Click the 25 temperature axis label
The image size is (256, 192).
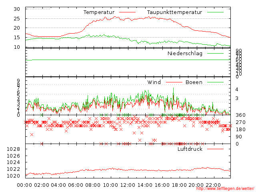click(x=17, y=19)
